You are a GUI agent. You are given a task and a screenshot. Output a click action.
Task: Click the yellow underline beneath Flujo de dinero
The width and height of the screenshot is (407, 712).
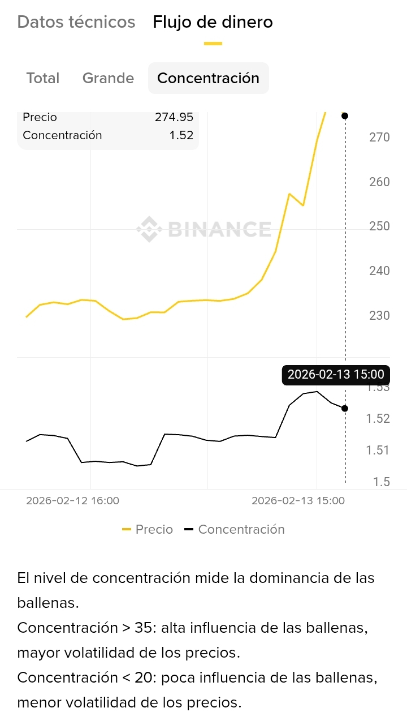213,43
